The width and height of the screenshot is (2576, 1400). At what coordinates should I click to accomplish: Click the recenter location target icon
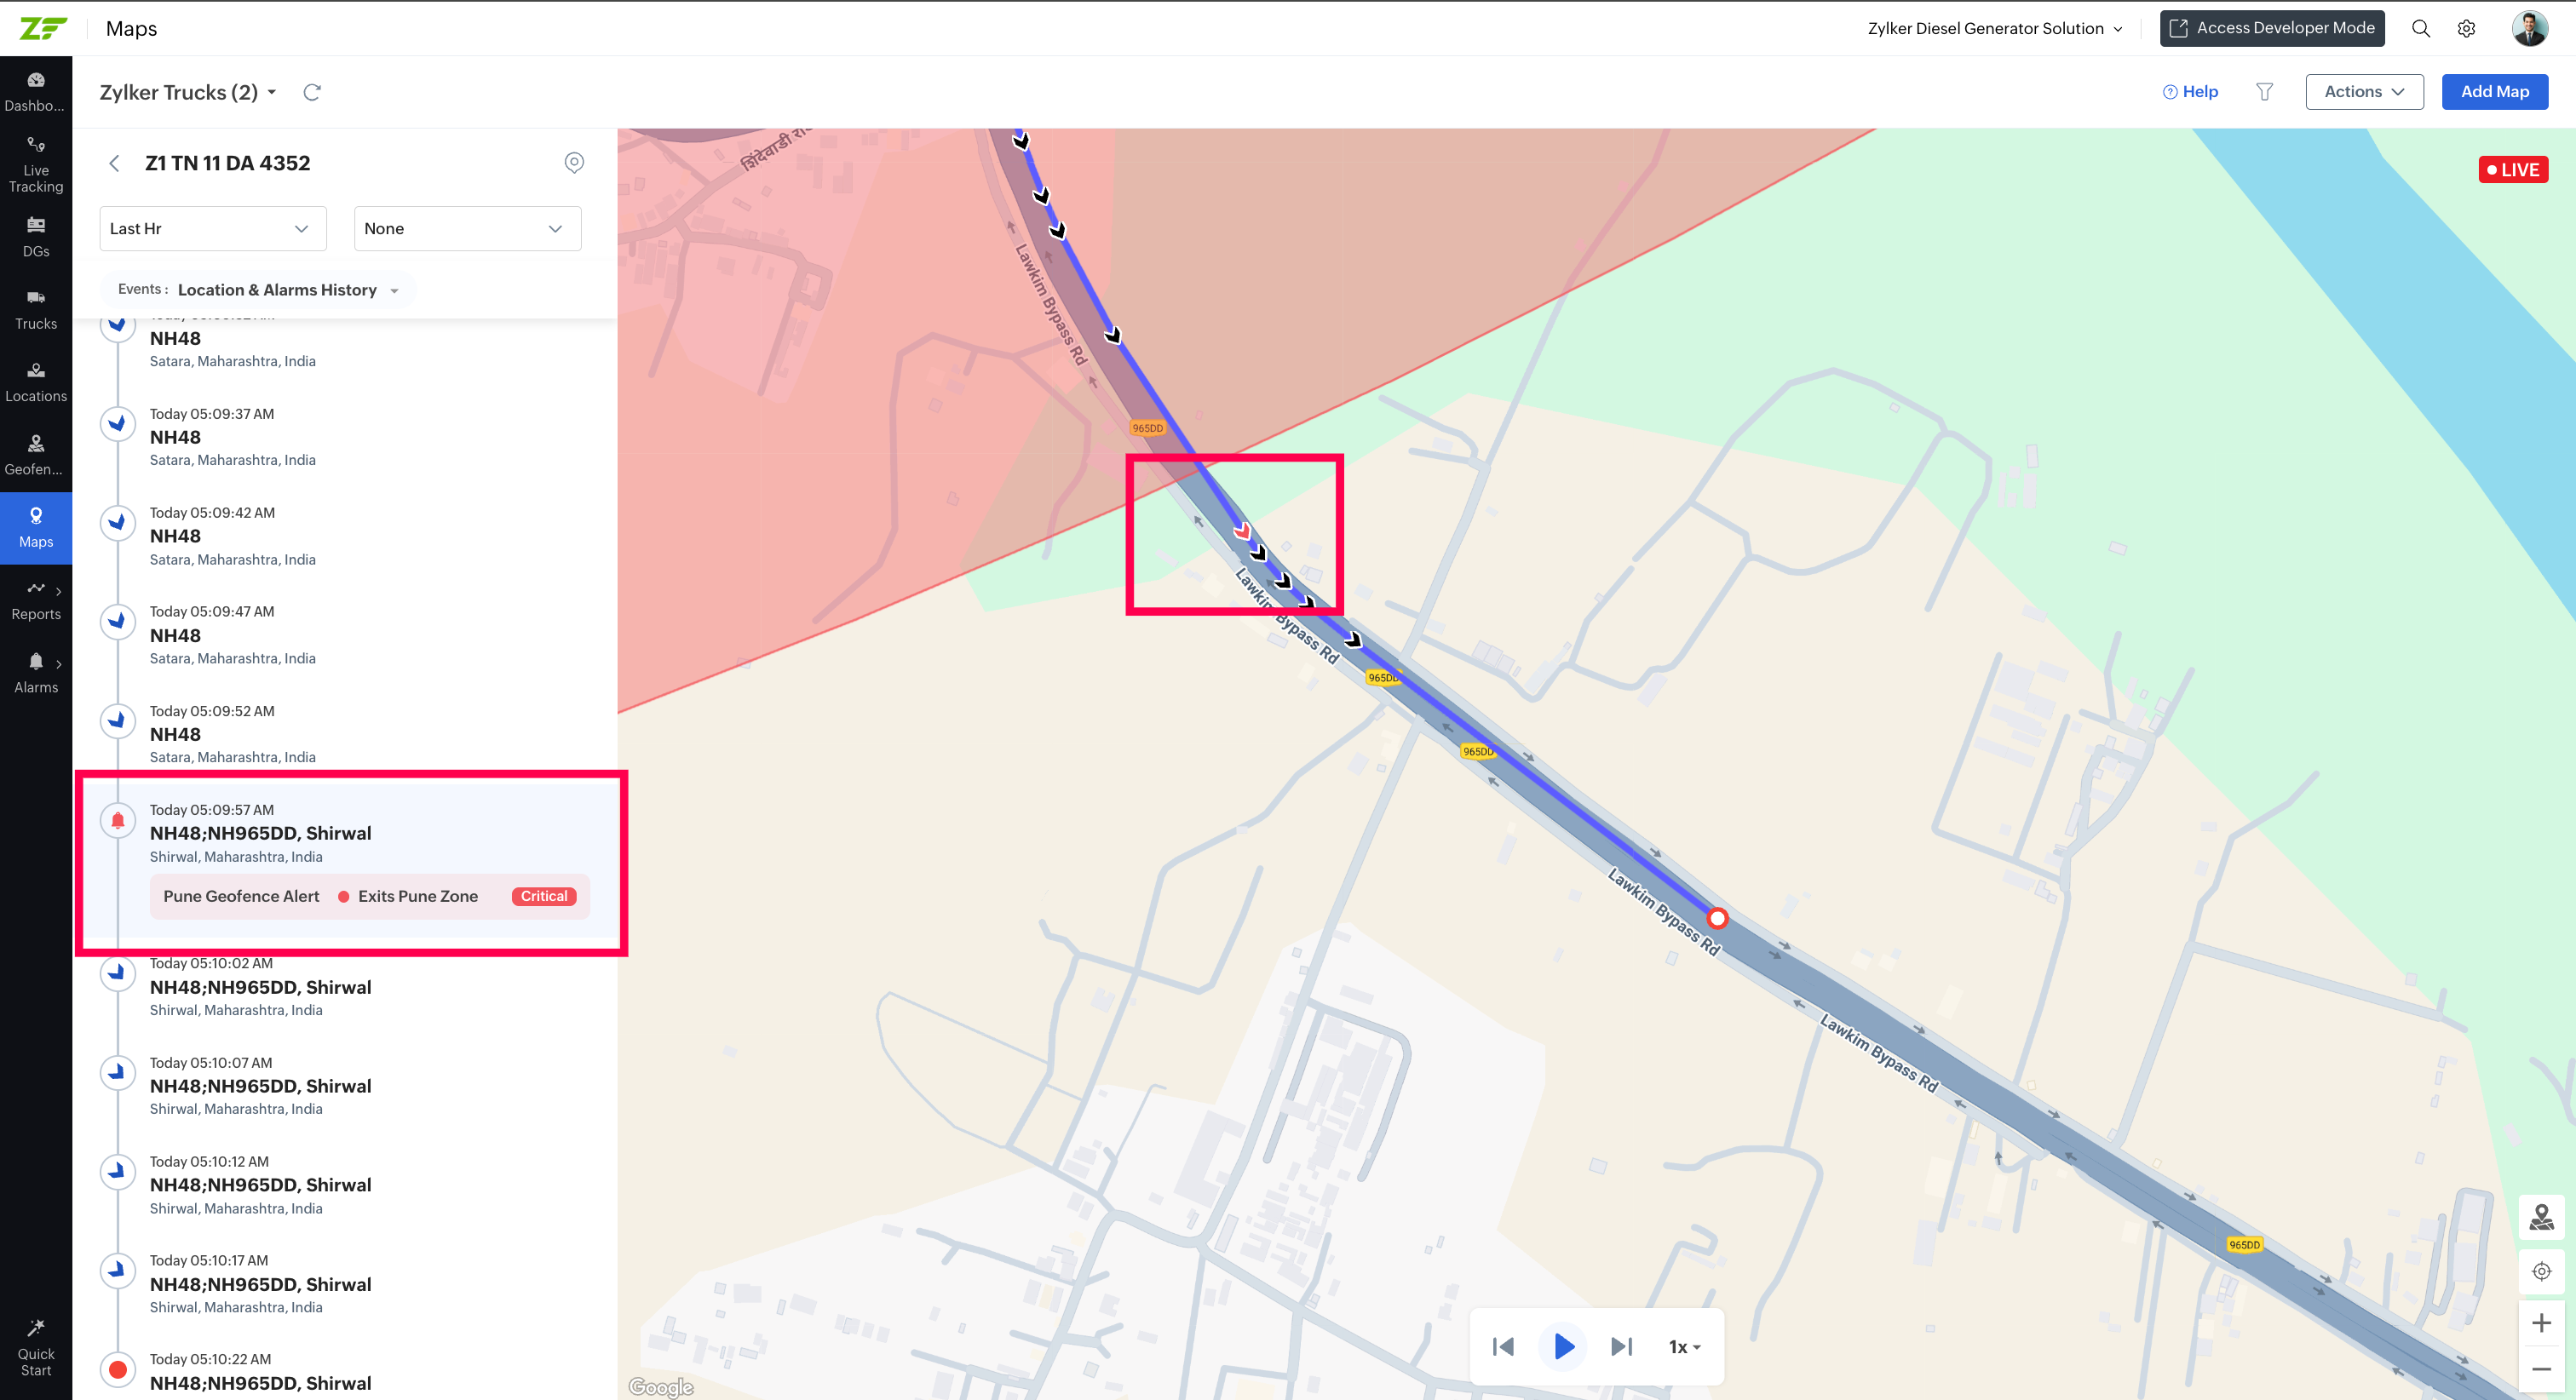click(x=2541, y=1271)
